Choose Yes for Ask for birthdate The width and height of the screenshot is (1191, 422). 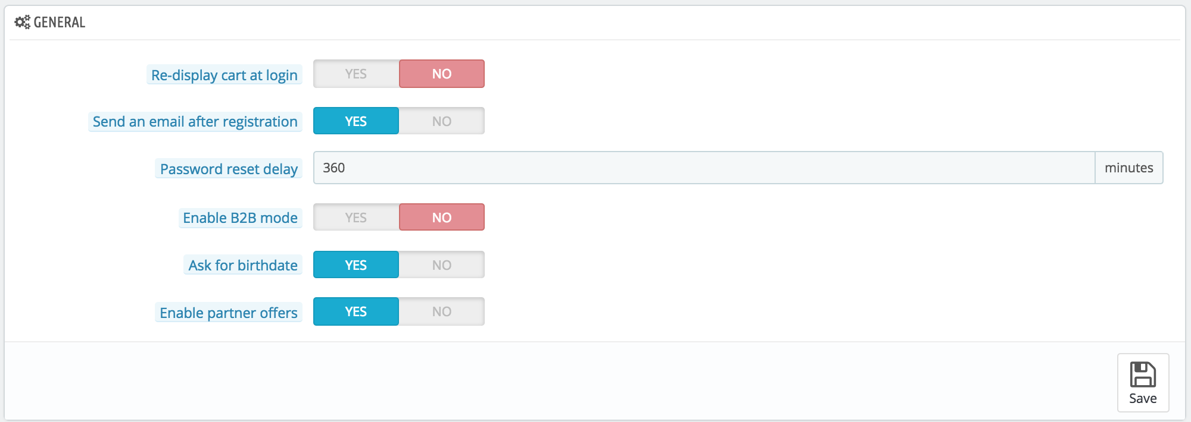(x=356, y=265)
